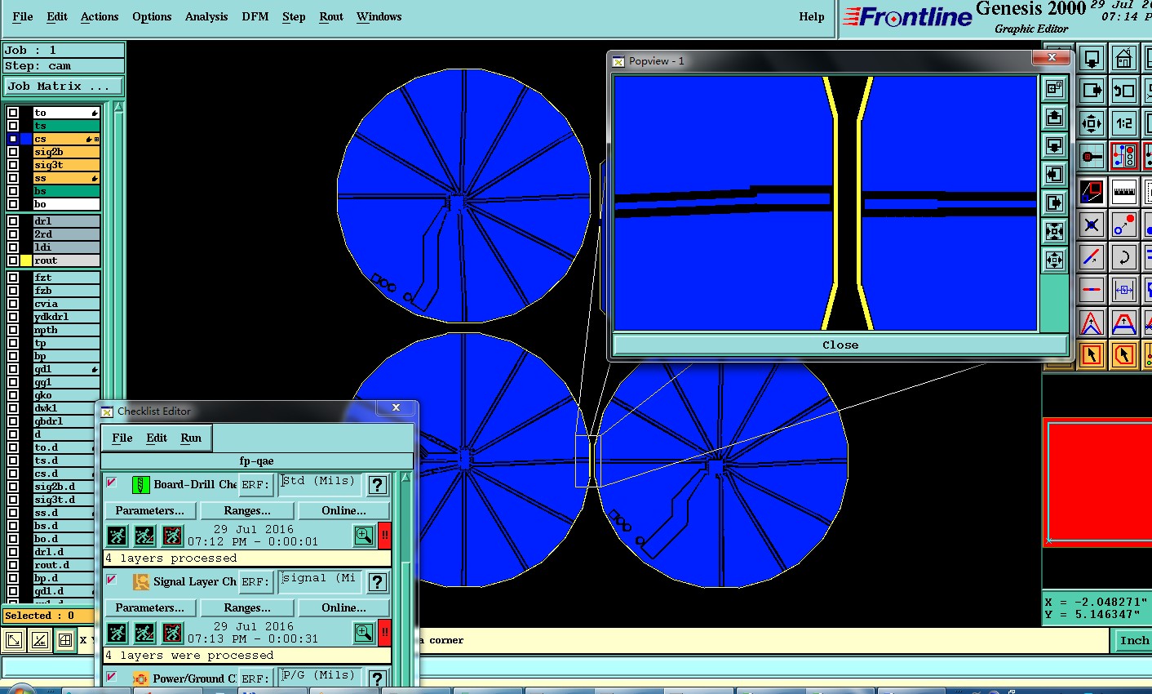This screenshot has height=694, width=1152.
Task: Toggle the checkbox for layer 'sig2b'
Action: point(13,152)
